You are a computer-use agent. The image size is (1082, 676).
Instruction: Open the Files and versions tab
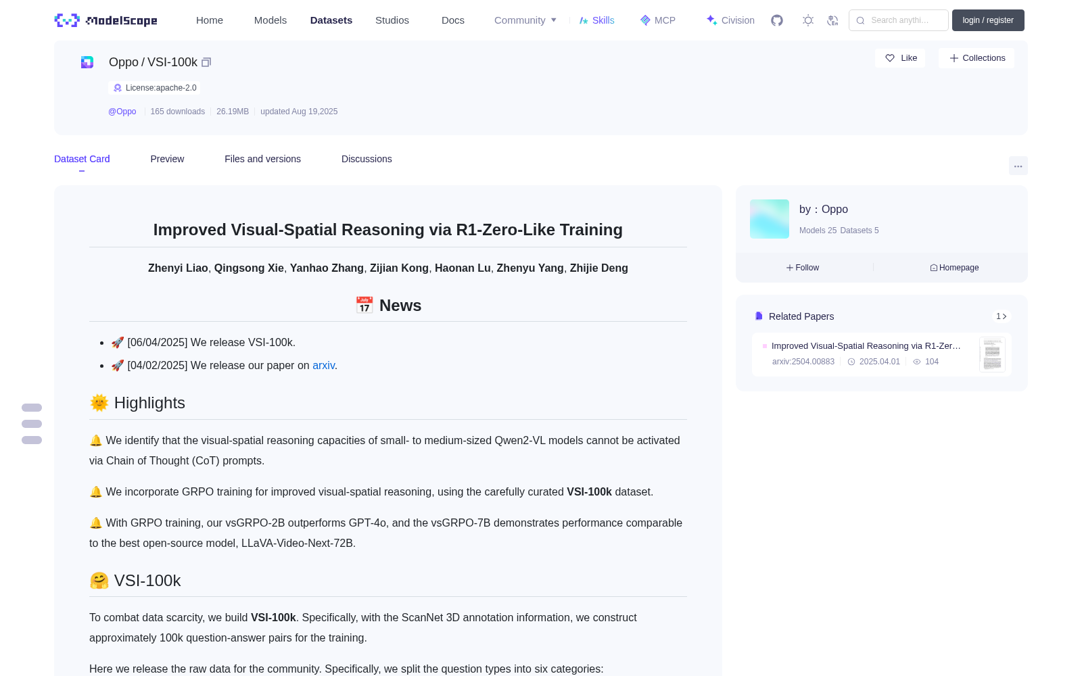tap(262, 159)
